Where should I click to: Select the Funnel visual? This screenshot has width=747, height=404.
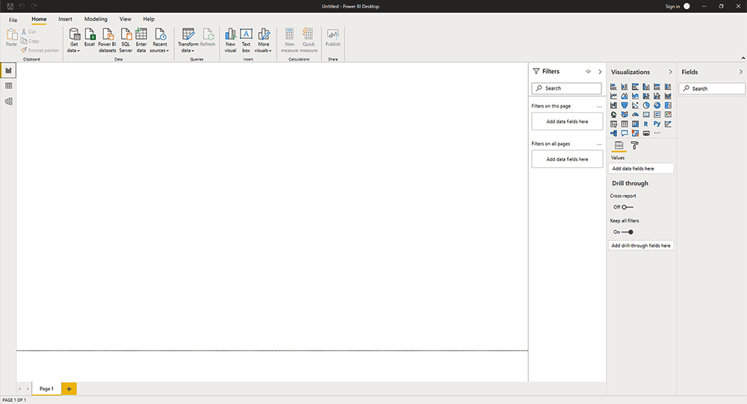[624, 105]
